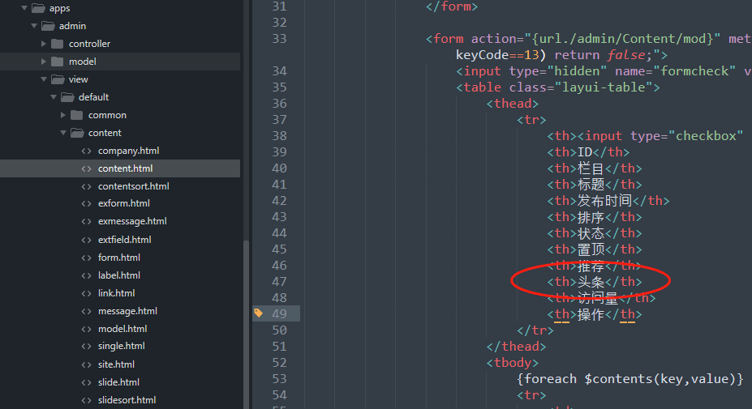Open contentsort.html from the file tree

pyautogui.click(x=133, y=186)
